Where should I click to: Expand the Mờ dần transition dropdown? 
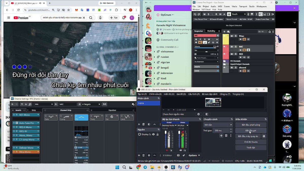pos(218,125)
